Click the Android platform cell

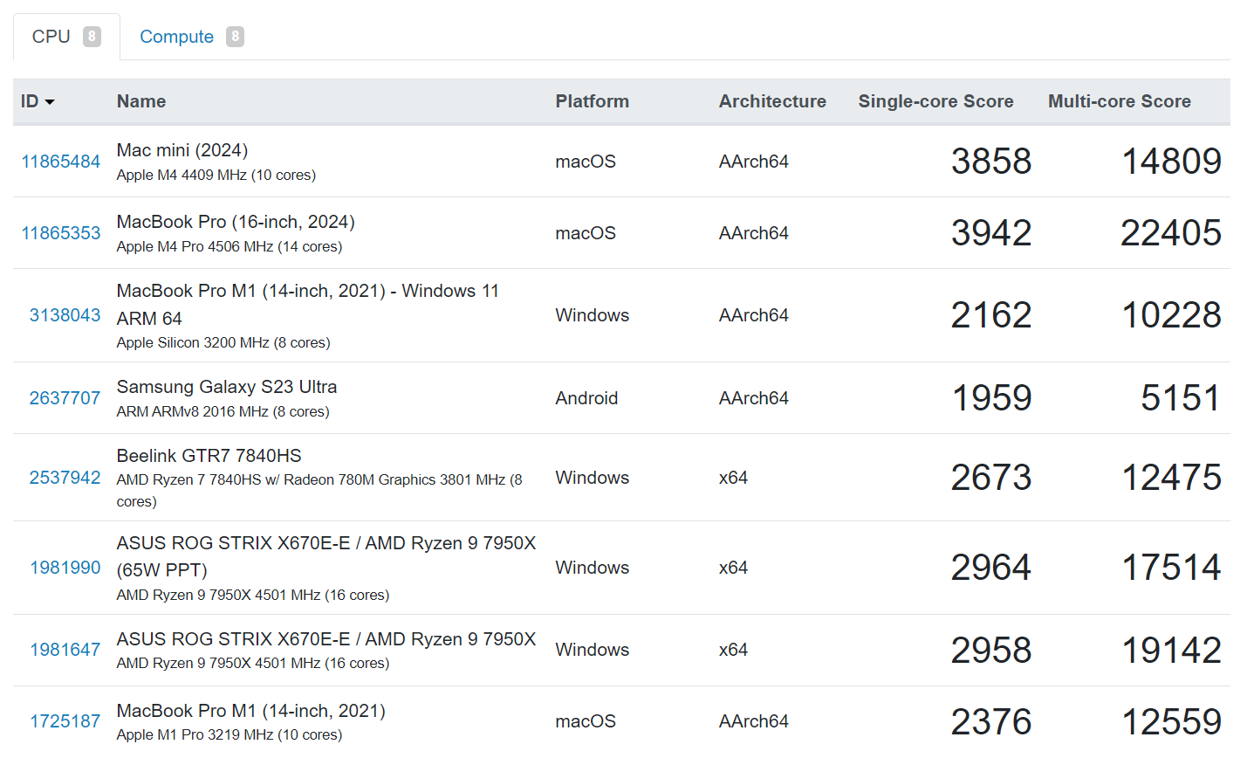(586, 398)
